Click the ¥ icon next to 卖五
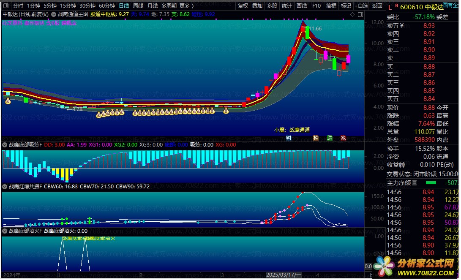Viewport: 461px width, 280px height. click(x=402, y=26)
